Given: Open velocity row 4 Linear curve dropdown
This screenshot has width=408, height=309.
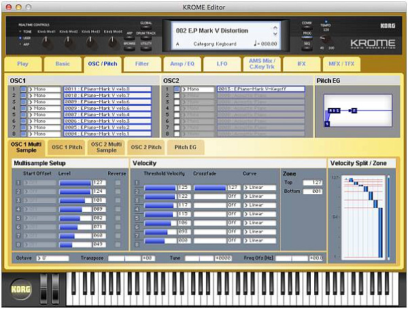Looking at the screenshot, I should [x=260, y=214].
